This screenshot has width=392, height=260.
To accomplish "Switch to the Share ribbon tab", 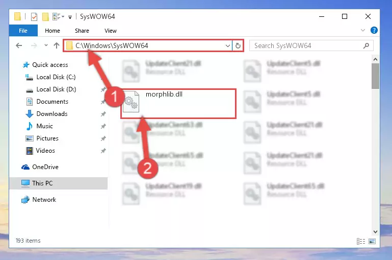I will coord(82,31).
